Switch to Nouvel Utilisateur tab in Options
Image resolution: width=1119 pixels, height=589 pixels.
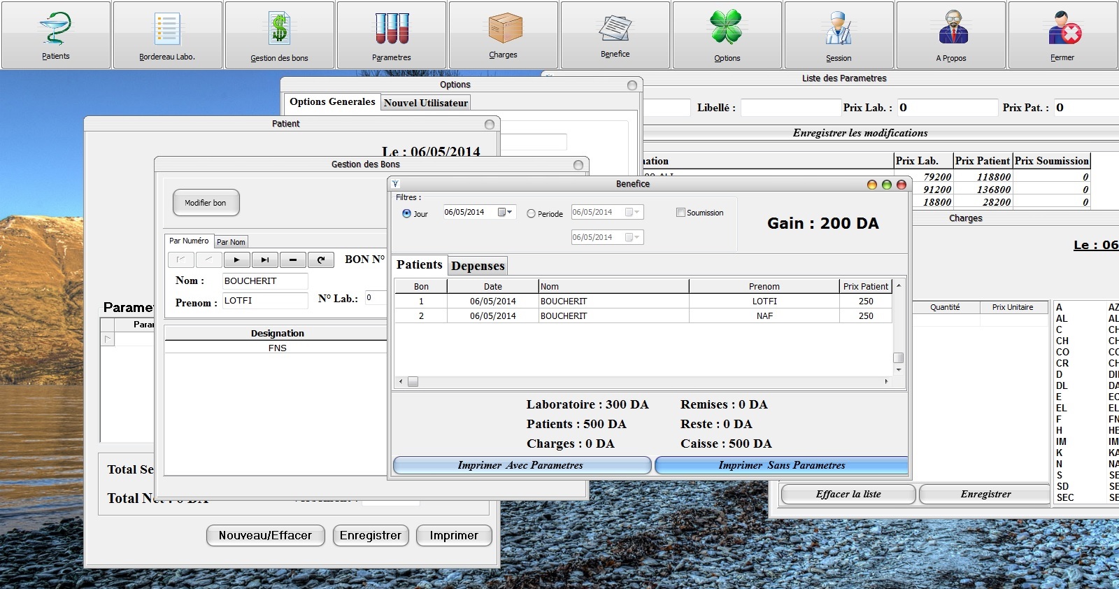[x=426, y=103]
